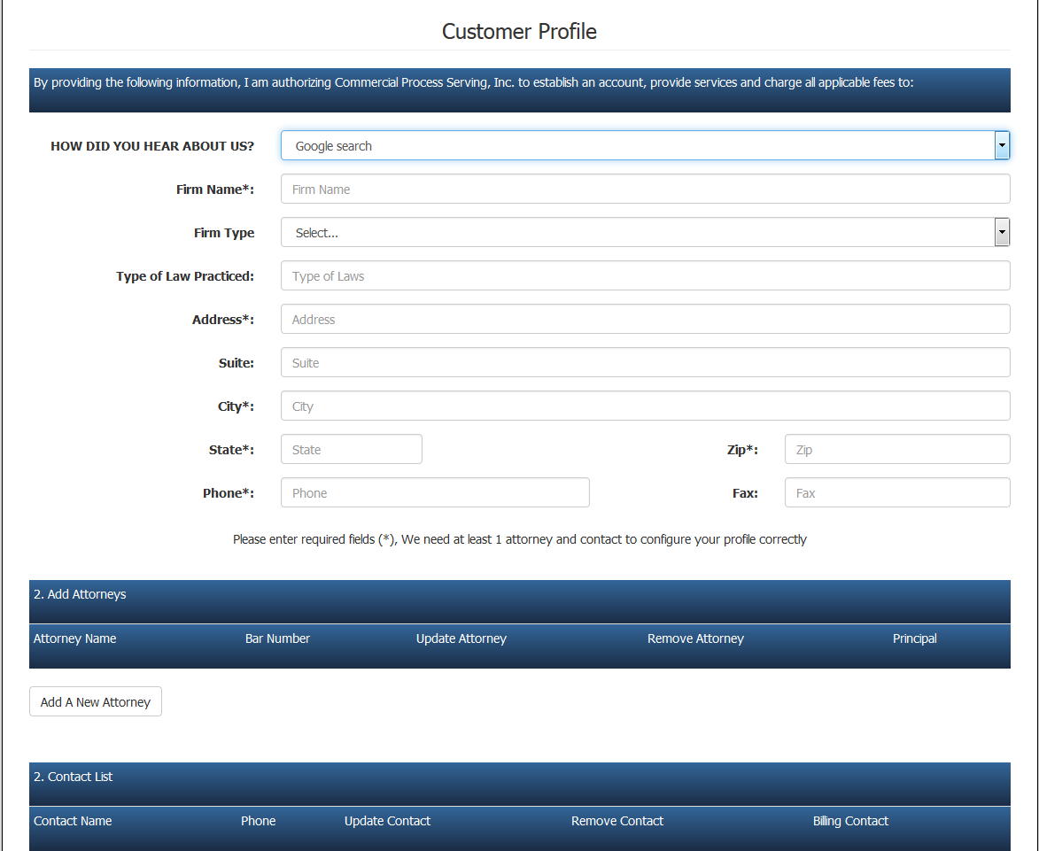Click the Update Attorney column header
Viewport: 1039px width, 851px height.
pyautogui.click(x=461, y=638)
